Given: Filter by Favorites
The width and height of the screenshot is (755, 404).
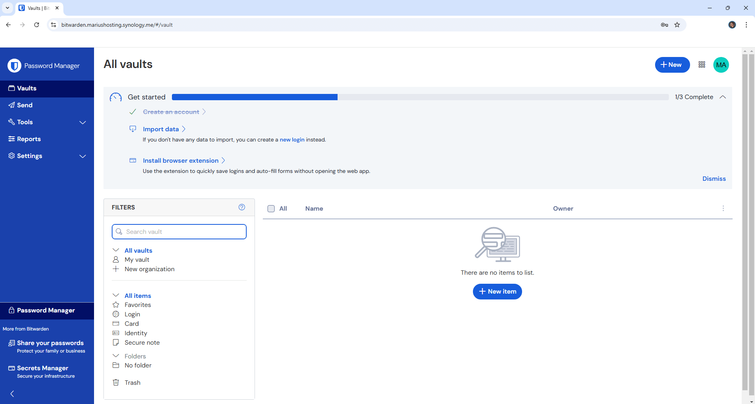Looking at the screenshot, I should 138,305.
